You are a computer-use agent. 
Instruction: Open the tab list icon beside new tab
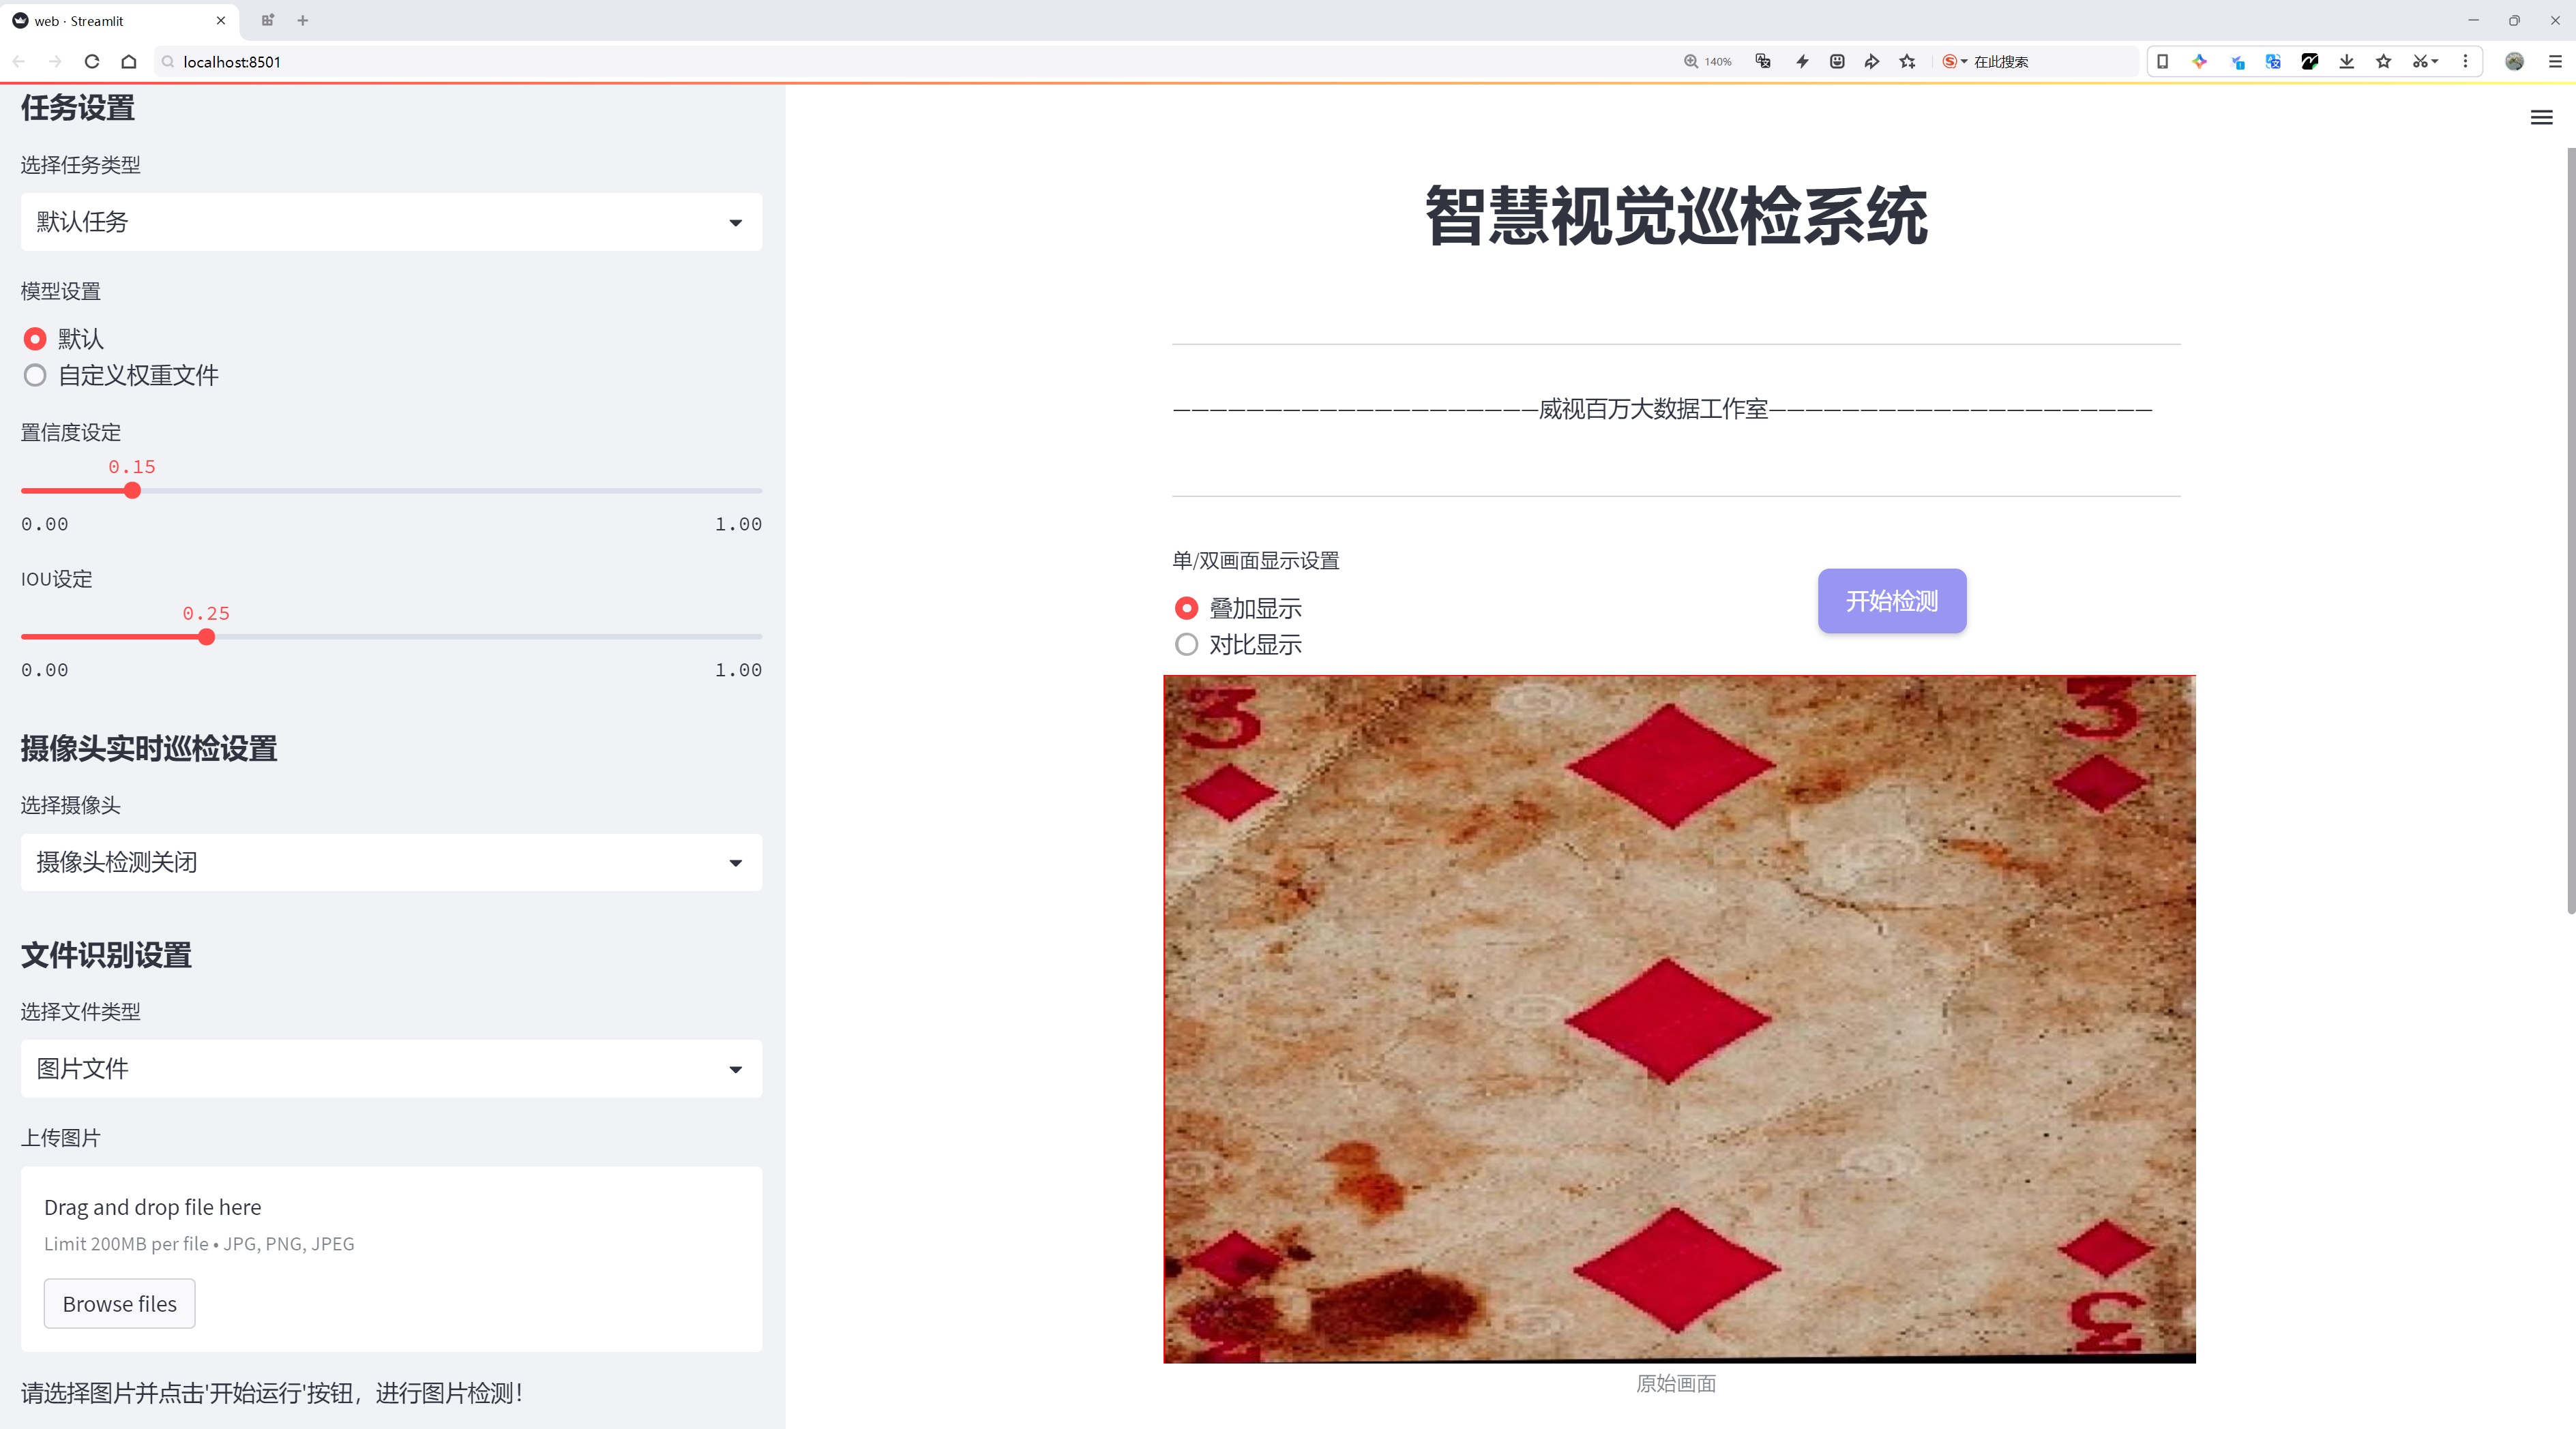pos(268,20)
